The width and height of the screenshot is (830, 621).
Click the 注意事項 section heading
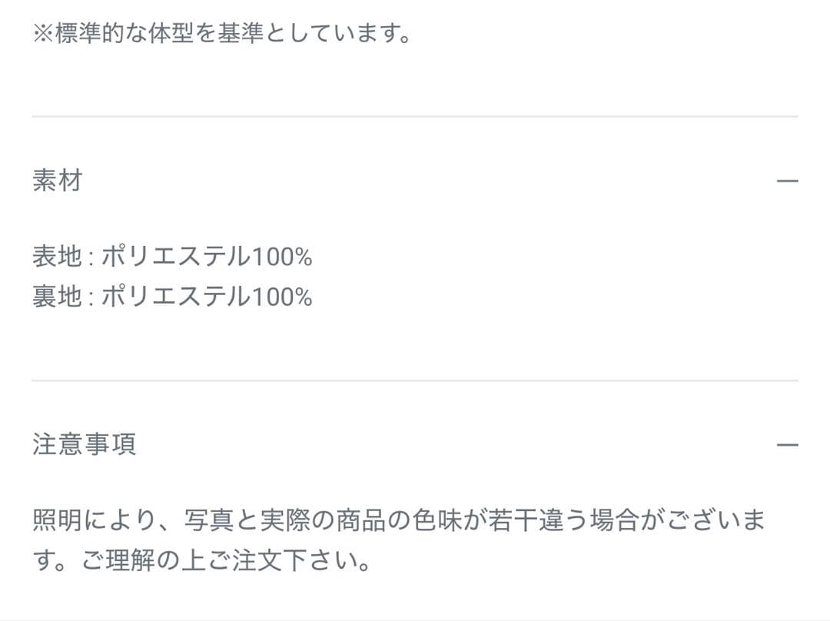pyautogui.click(x=85, y=445)
